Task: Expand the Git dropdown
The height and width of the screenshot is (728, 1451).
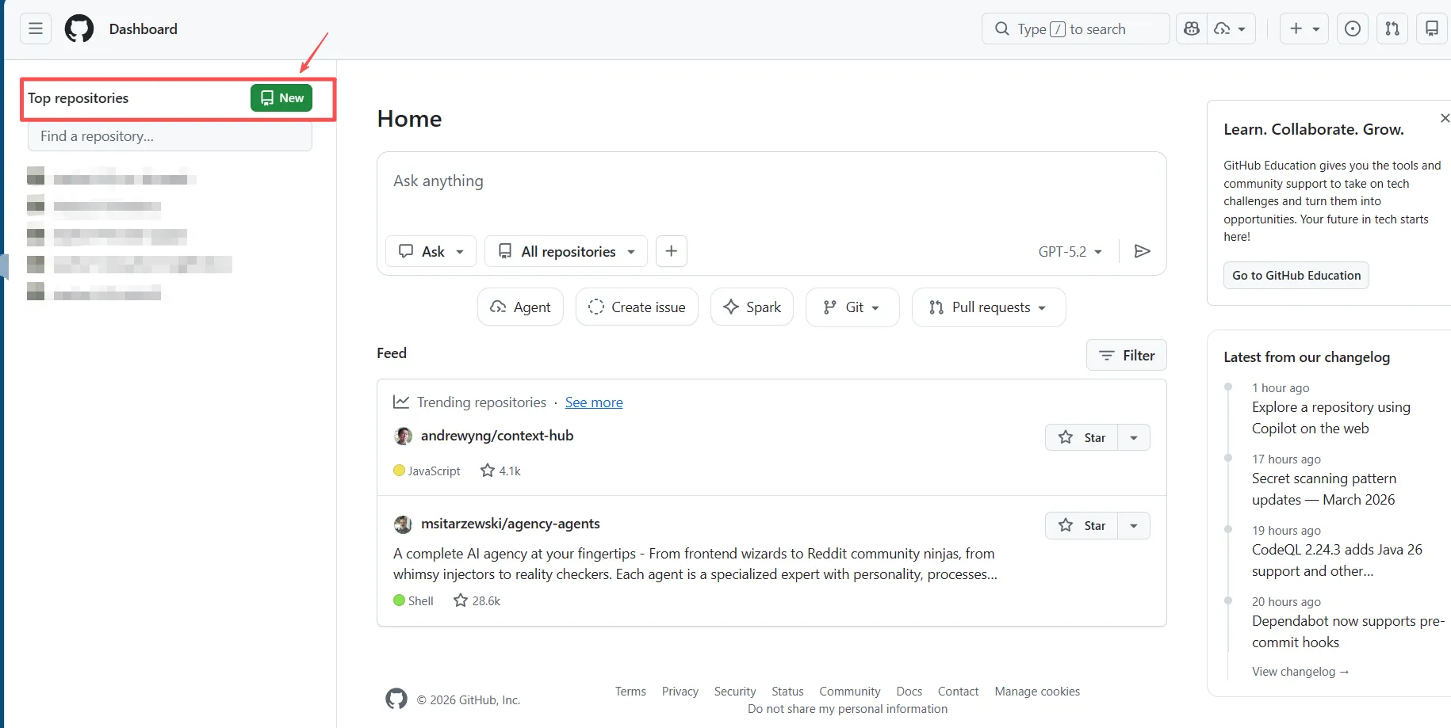Action: pos(852,307)
